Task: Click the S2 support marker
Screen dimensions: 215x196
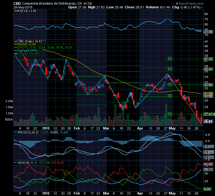Action: coord(169,114)
